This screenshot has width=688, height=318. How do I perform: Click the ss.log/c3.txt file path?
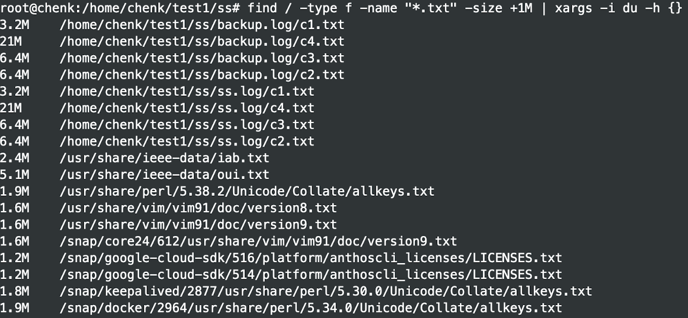click(187, 125)
